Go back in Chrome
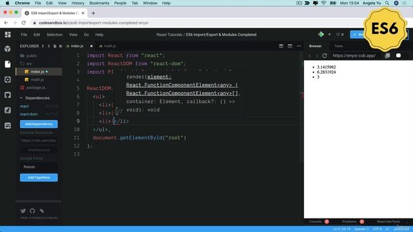Image resolution: width=413 pixels, height=232 pixels. click(x=6, y=23)
